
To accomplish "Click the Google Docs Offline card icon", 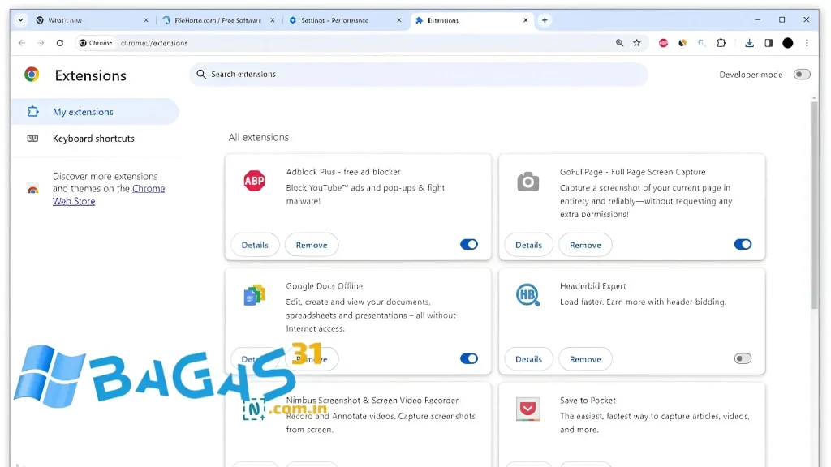I will pyautogui.click(x=254, y=295).
